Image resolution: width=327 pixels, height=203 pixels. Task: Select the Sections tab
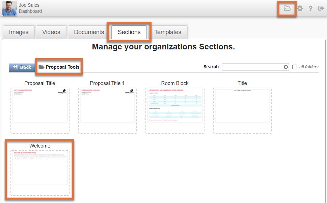129,32
